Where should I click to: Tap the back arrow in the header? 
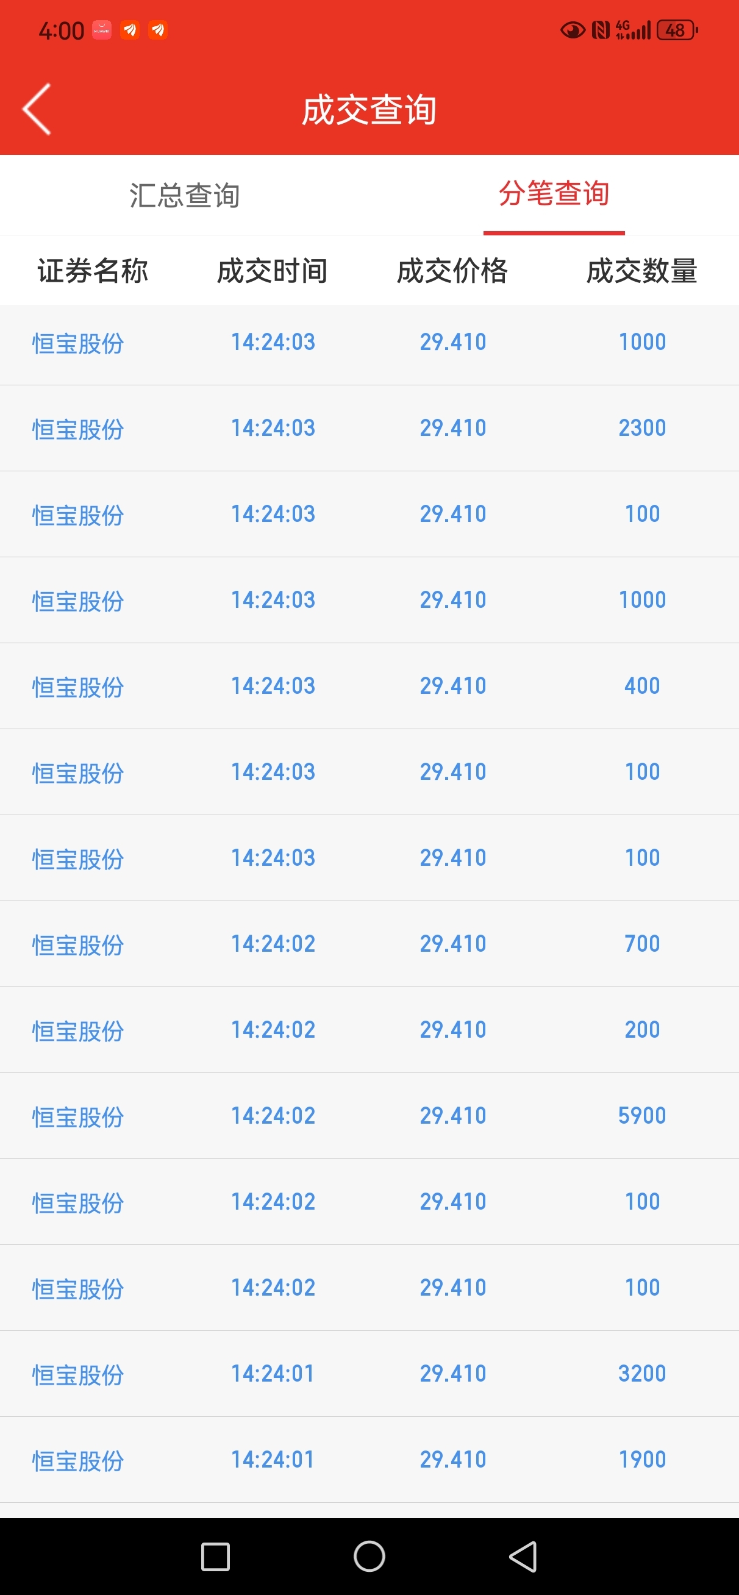pyautogui.click(x=37, y=110)
